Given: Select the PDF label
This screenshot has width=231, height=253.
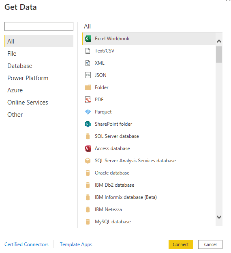Looking at the screenshot, I should (99, 100).
